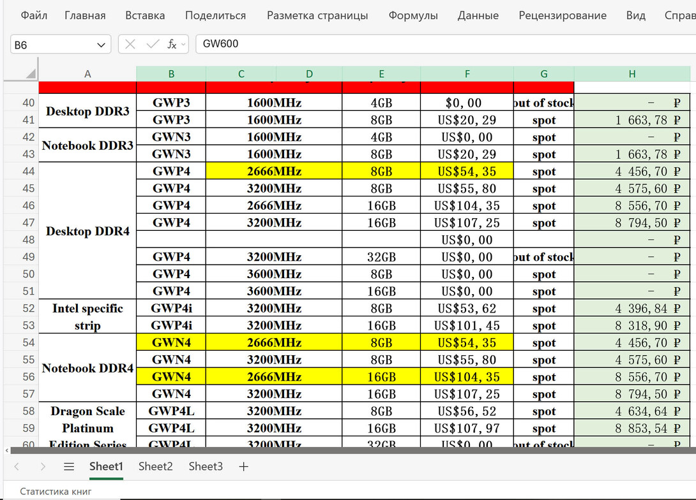This screenshot has width=696, height=500.
Task: Click the cancel (X) icon in formula bar
Action: (130, 44)
